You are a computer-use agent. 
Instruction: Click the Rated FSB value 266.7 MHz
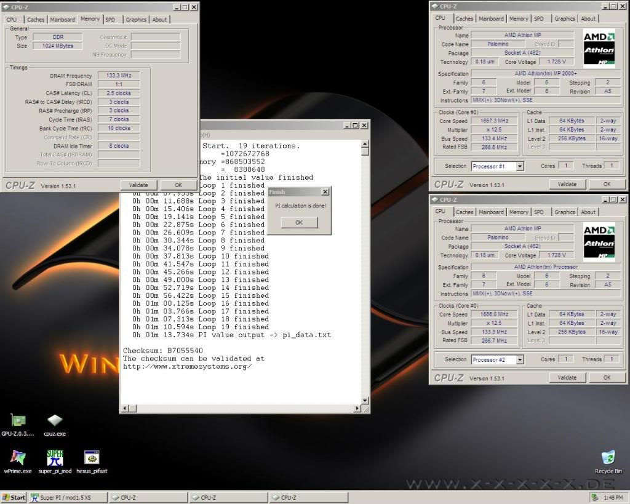[495, 340]
